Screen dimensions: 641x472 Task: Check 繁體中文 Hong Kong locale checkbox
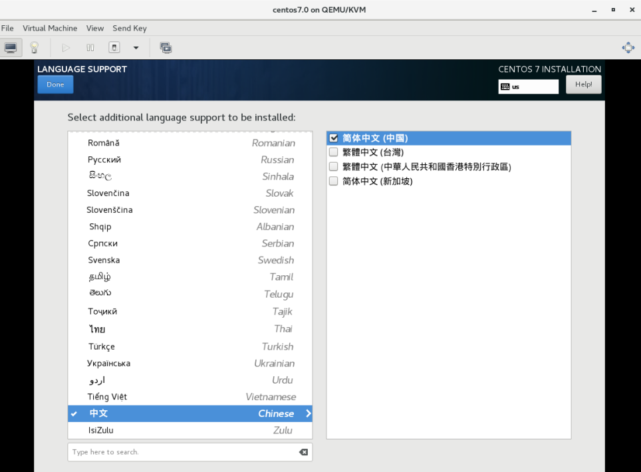pos(334,167)
